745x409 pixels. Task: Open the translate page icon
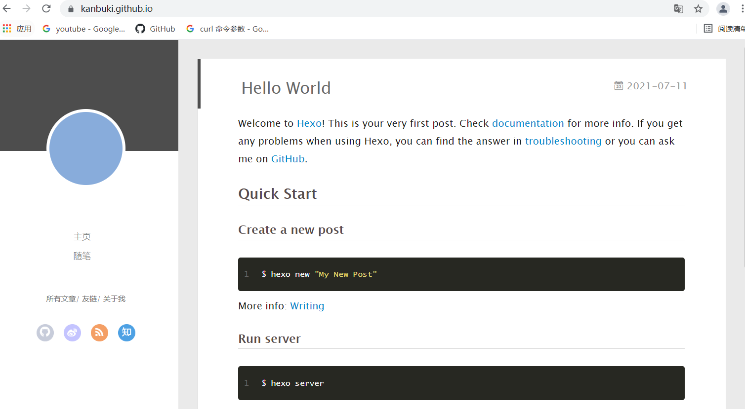(x=678, y=8)
